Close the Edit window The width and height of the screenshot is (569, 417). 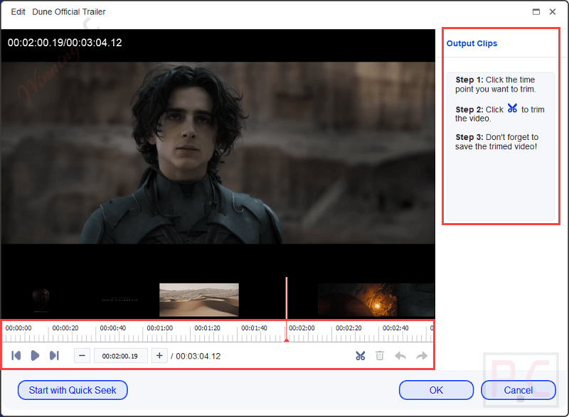[x=553, y=11]
